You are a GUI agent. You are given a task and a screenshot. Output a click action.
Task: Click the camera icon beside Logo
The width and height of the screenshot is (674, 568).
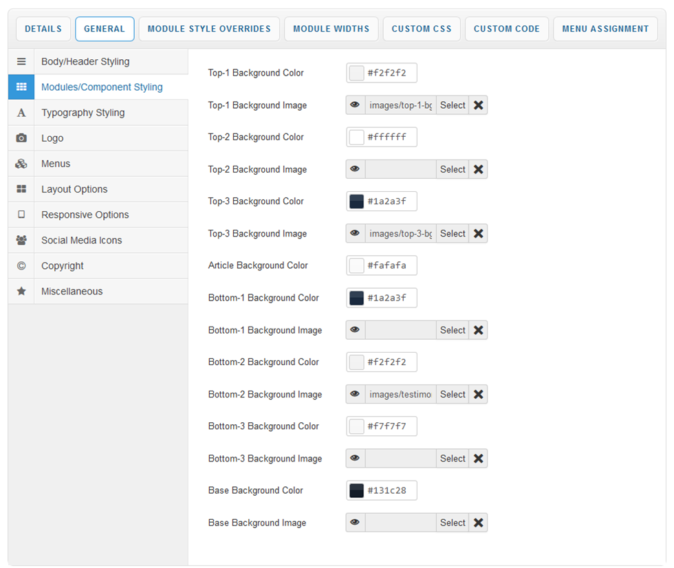coord(21,138)
